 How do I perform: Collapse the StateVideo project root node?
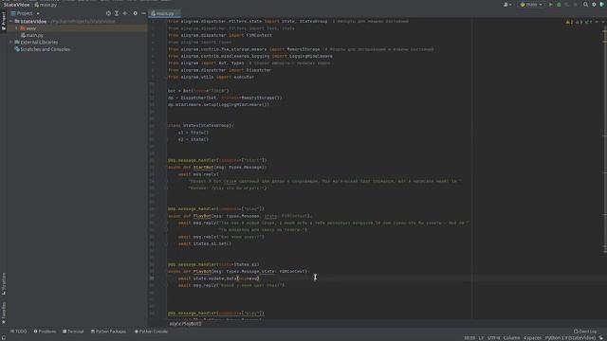11,22
